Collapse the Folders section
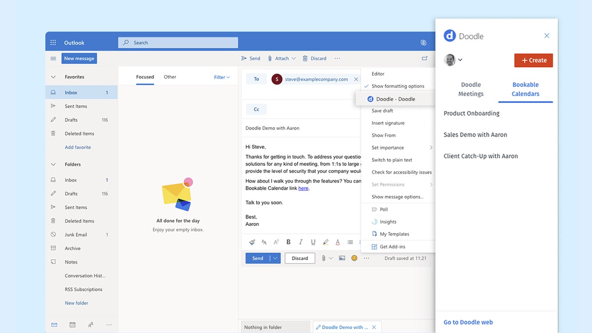Screen dimensions: 592x333 [53, 165]
